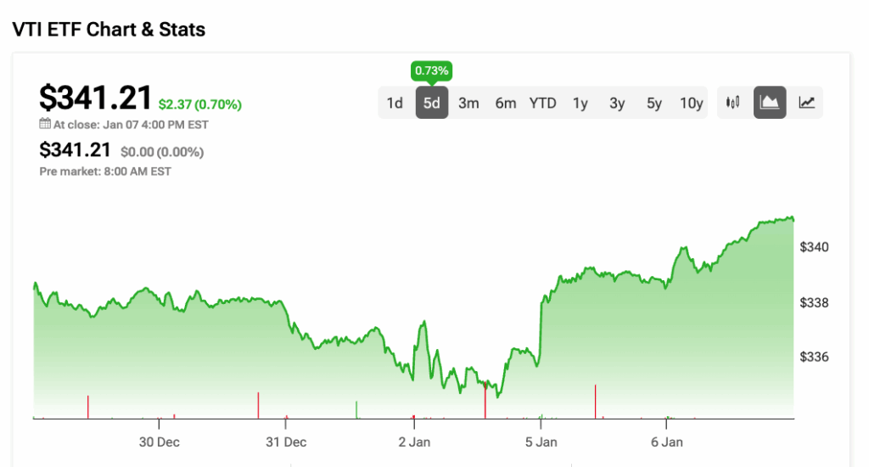Display the 3y chart range
The height and width of the screenshot is (467, 869).
pos(617,103)
